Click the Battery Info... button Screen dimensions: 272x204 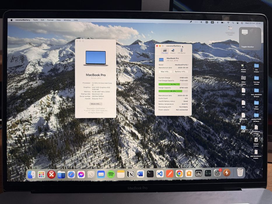(180, 72)
